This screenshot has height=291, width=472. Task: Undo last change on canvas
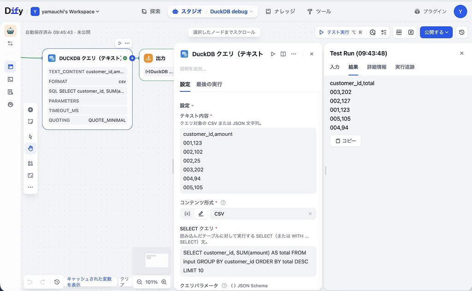pyautogui.click(x=30, y=282)
